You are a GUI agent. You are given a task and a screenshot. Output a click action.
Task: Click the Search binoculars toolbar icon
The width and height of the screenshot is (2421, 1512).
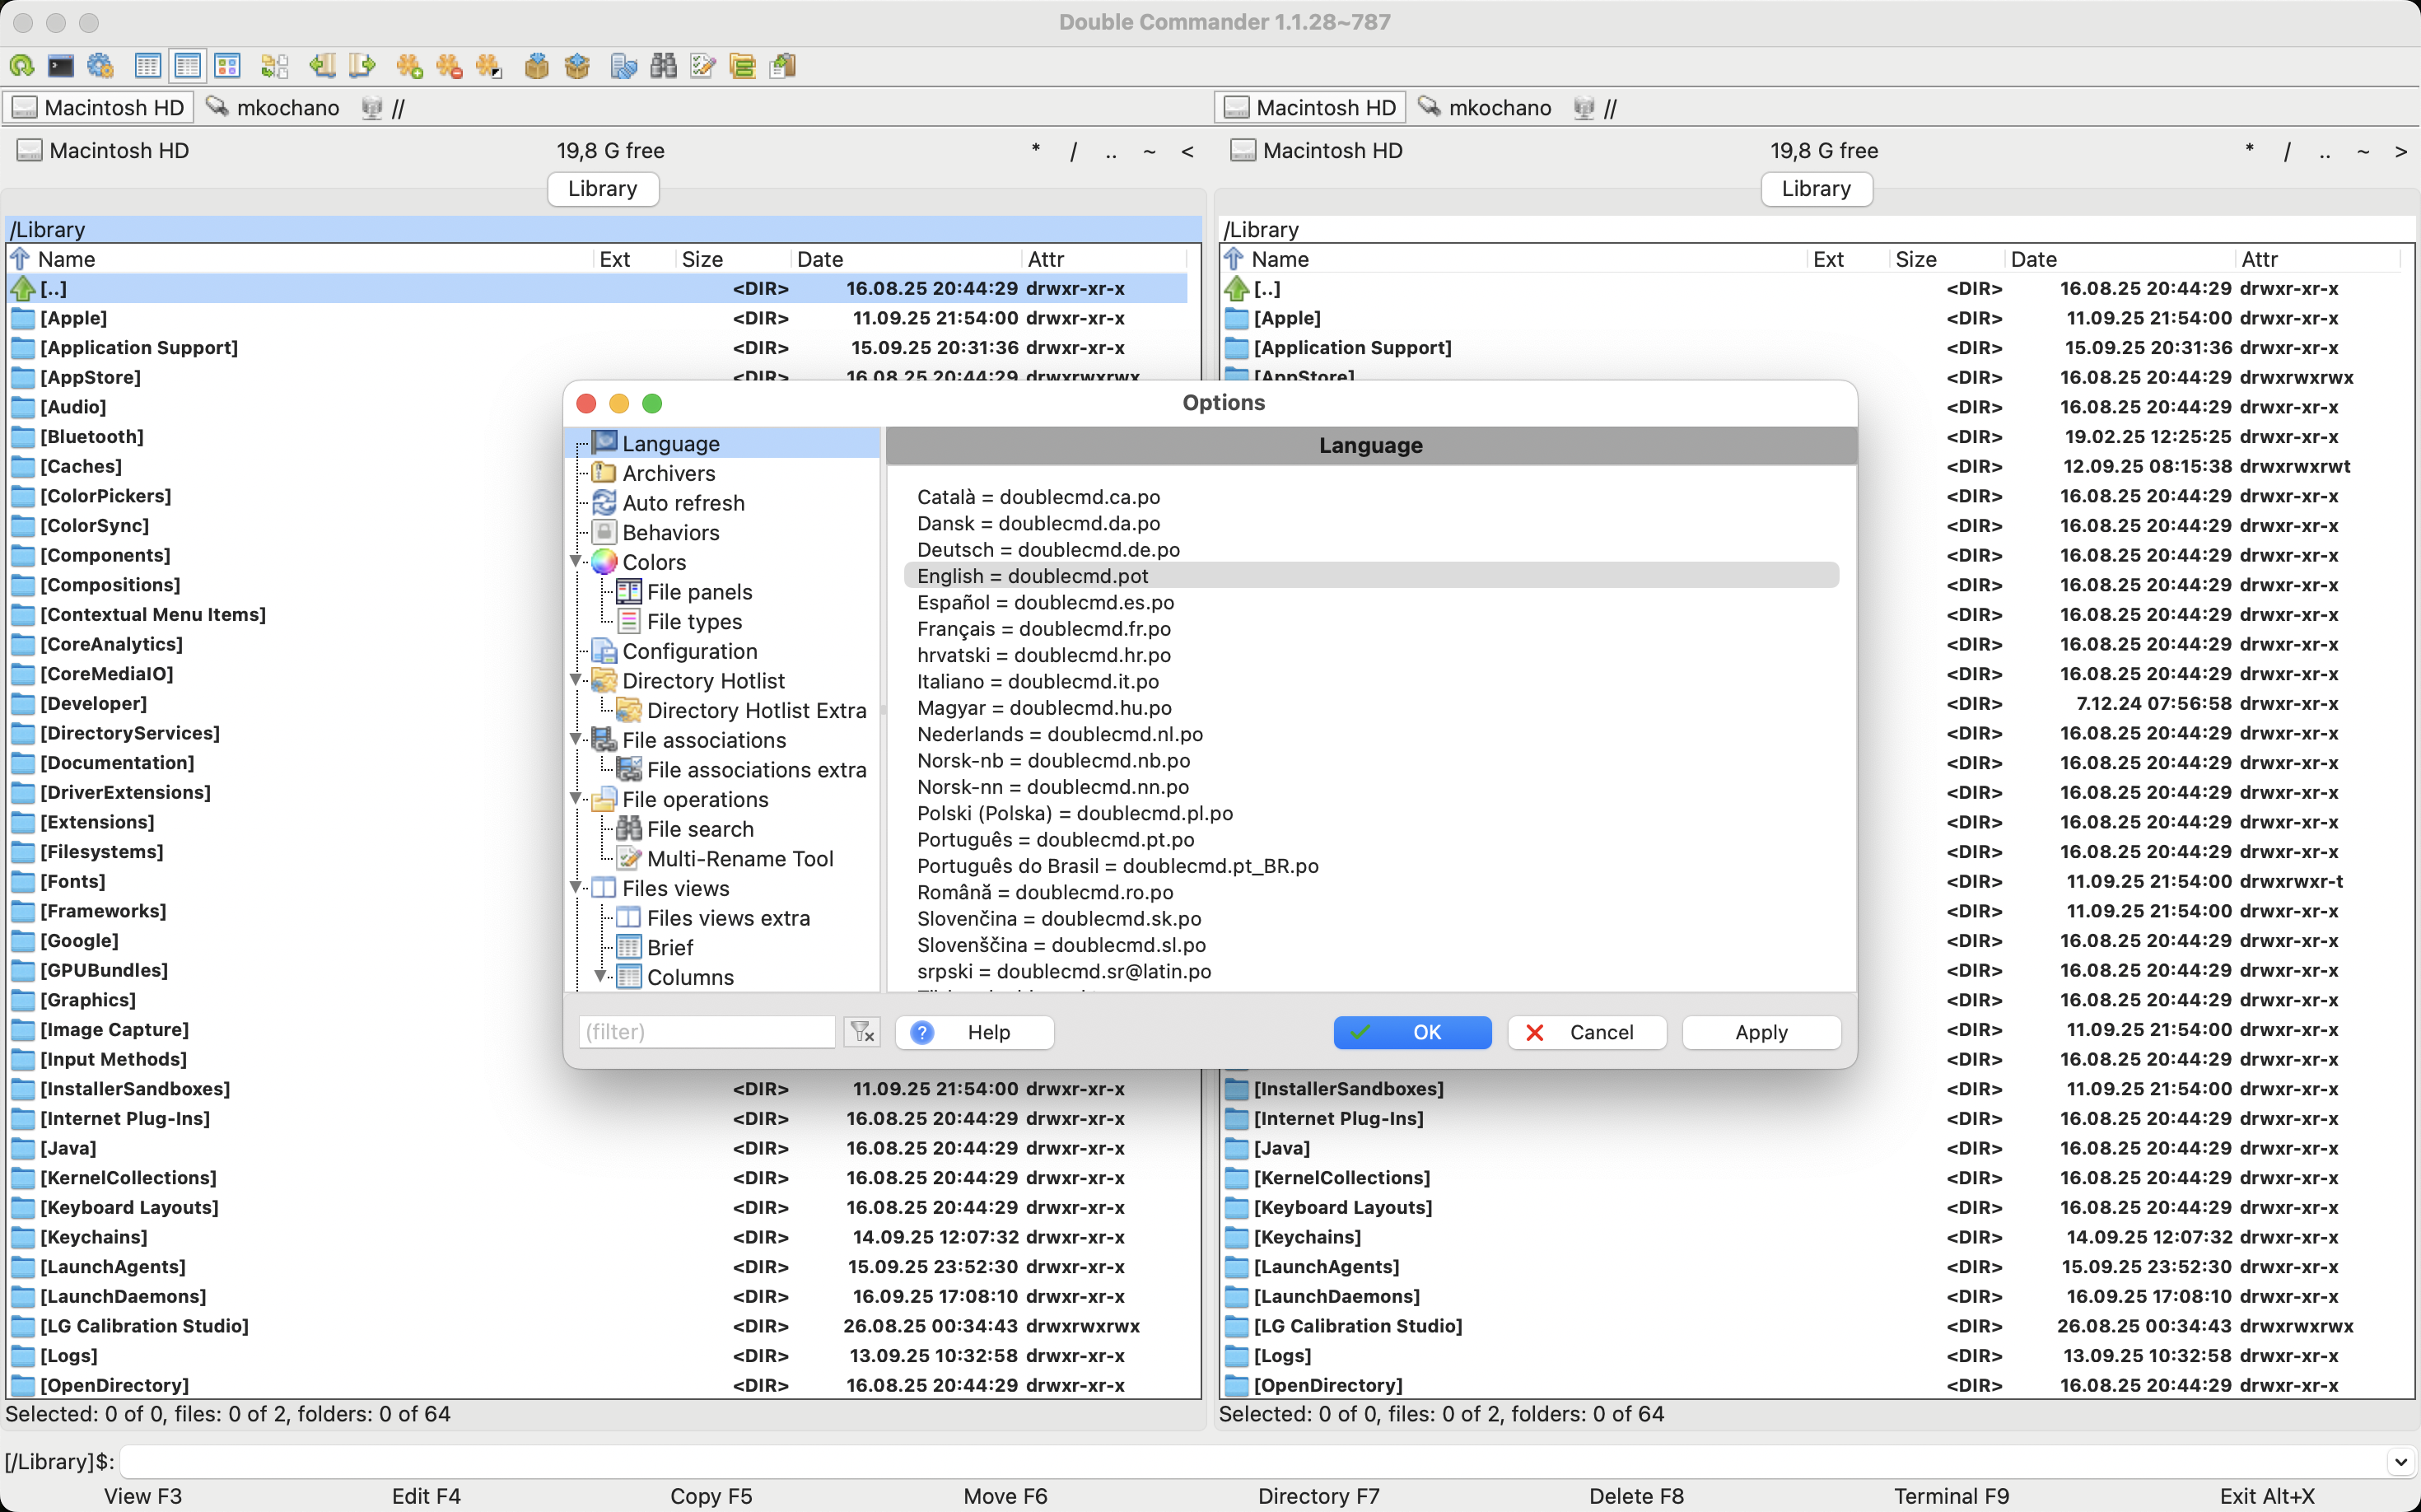coord(663,66)
